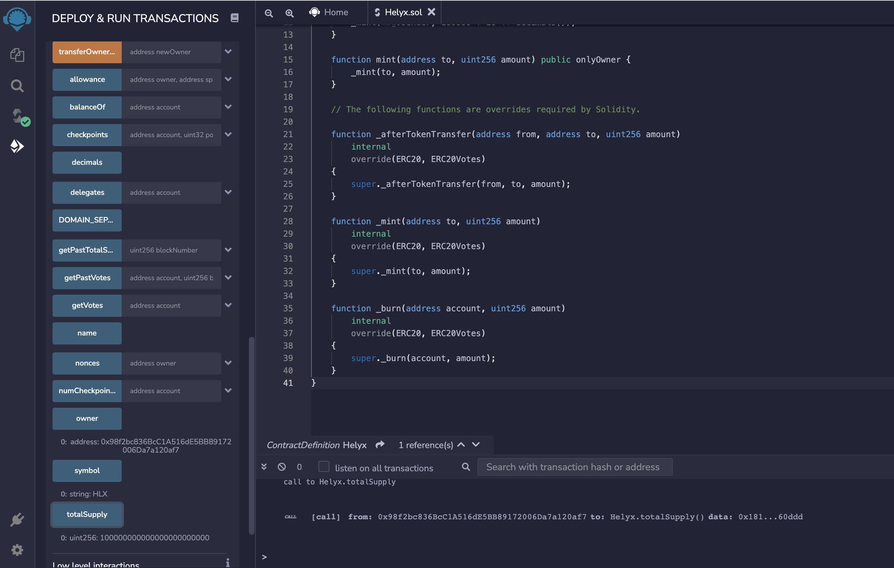Screen dimensions: 894x568
Task: Select the Deploy & run transactions icon
Action: (17, 146)
